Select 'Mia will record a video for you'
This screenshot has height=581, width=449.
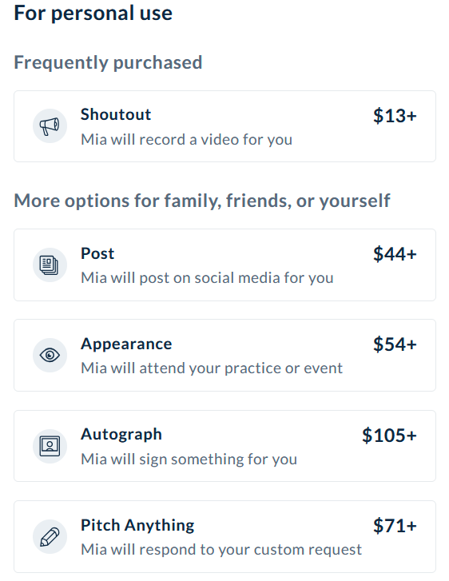pyautogui.click(x=187, y=140)
